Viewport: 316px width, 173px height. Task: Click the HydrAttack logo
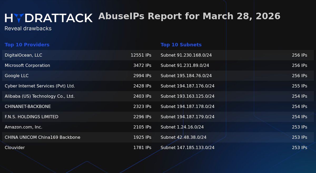(48, 18)
